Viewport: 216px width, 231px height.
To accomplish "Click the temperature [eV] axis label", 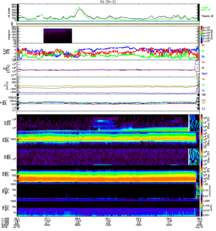I will 3,103.
